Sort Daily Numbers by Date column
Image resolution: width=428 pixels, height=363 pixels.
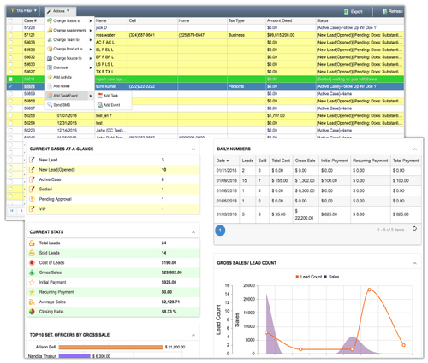(223, 161)
